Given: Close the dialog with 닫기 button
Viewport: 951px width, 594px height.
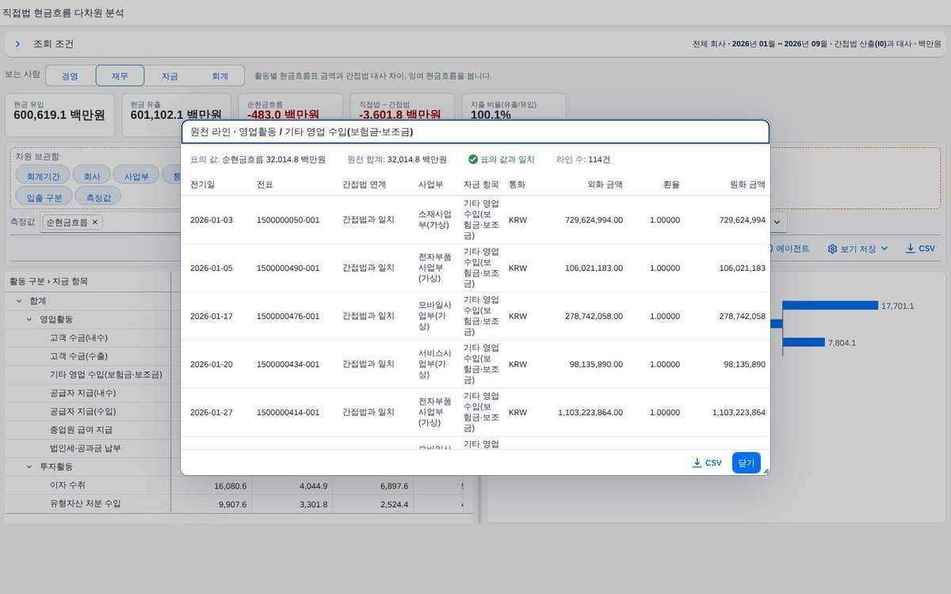Looking at the screenshot, I should (x=747, y=463).
